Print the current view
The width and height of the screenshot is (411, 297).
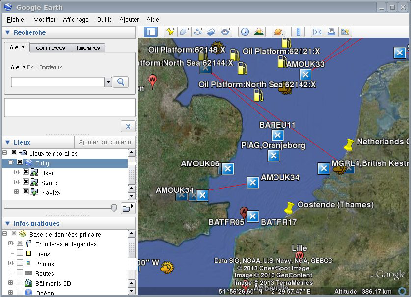pos(331,32)
